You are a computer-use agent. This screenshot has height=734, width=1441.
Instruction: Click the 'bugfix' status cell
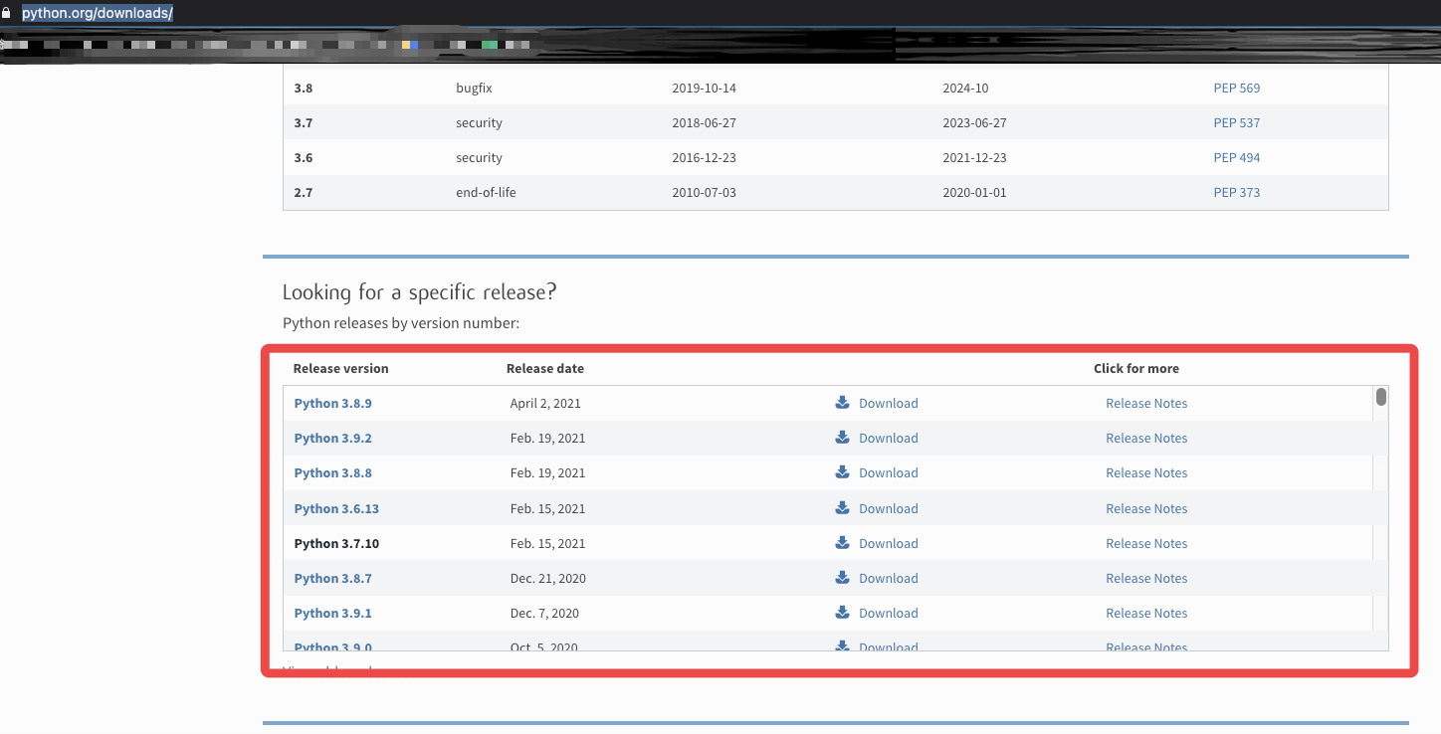point(474,88)
